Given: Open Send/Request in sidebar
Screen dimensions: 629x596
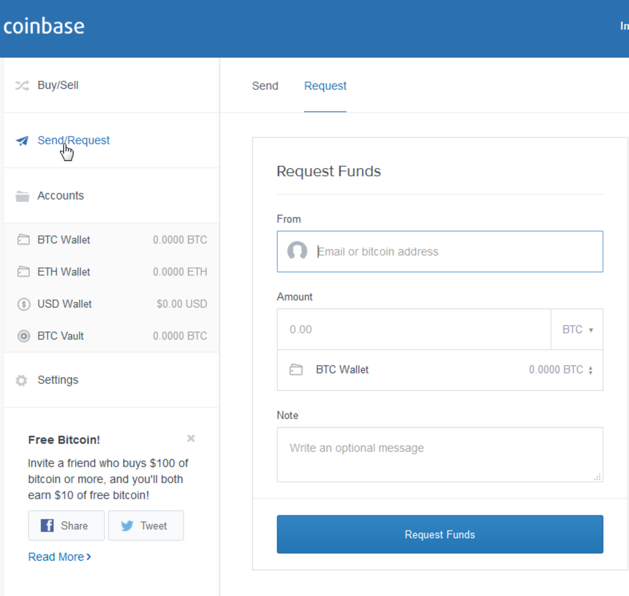Looking at the screenshot, I should pos(112,141).
